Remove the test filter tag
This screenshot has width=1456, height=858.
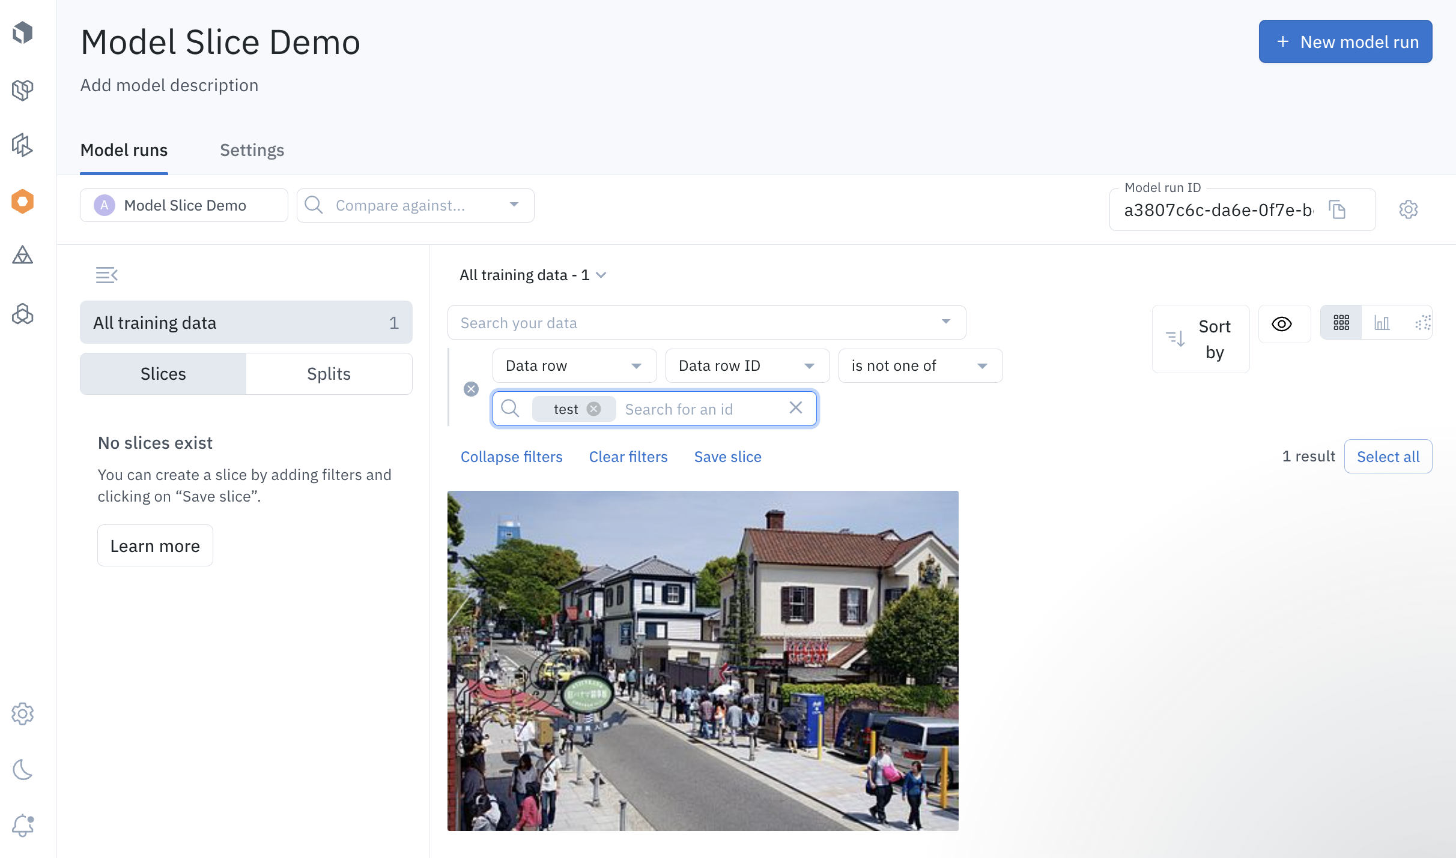pos(595,407)
